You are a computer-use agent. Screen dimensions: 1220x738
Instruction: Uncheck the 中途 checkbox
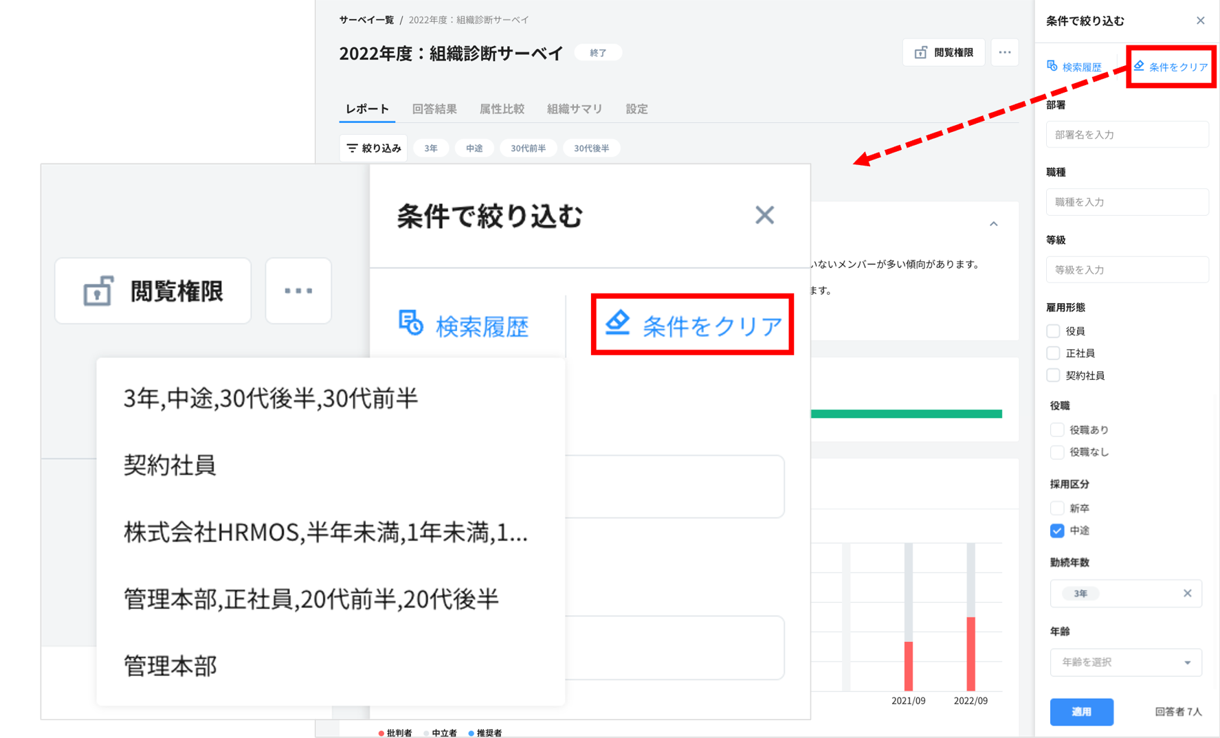click(1057, 530)
